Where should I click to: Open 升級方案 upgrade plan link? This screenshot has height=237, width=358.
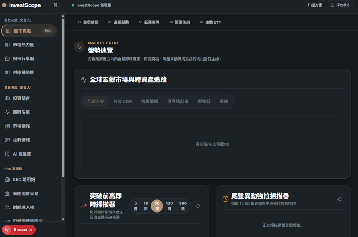315,5
